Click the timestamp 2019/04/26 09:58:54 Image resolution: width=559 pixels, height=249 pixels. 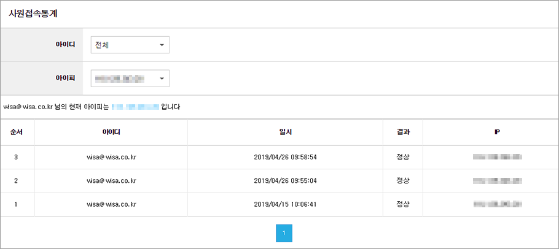point(285,157)
